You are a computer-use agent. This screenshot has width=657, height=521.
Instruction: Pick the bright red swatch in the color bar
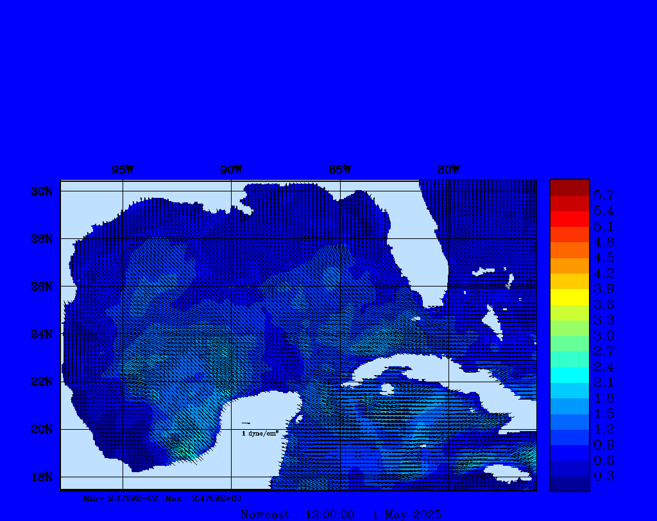[x=569, y=219]
